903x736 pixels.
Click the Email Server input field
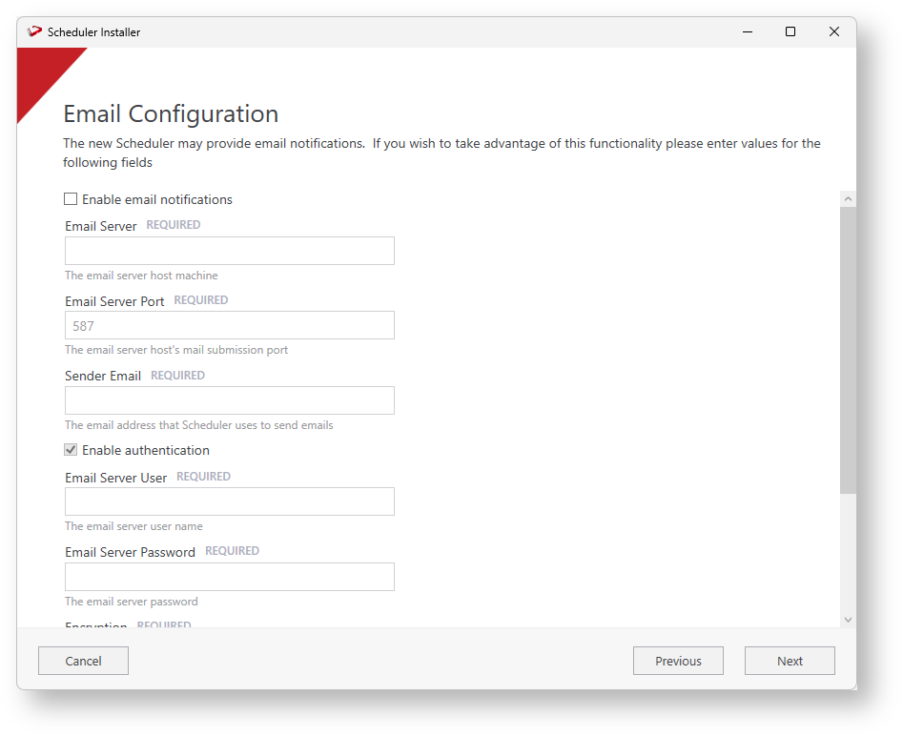click(x=229, y=251)
